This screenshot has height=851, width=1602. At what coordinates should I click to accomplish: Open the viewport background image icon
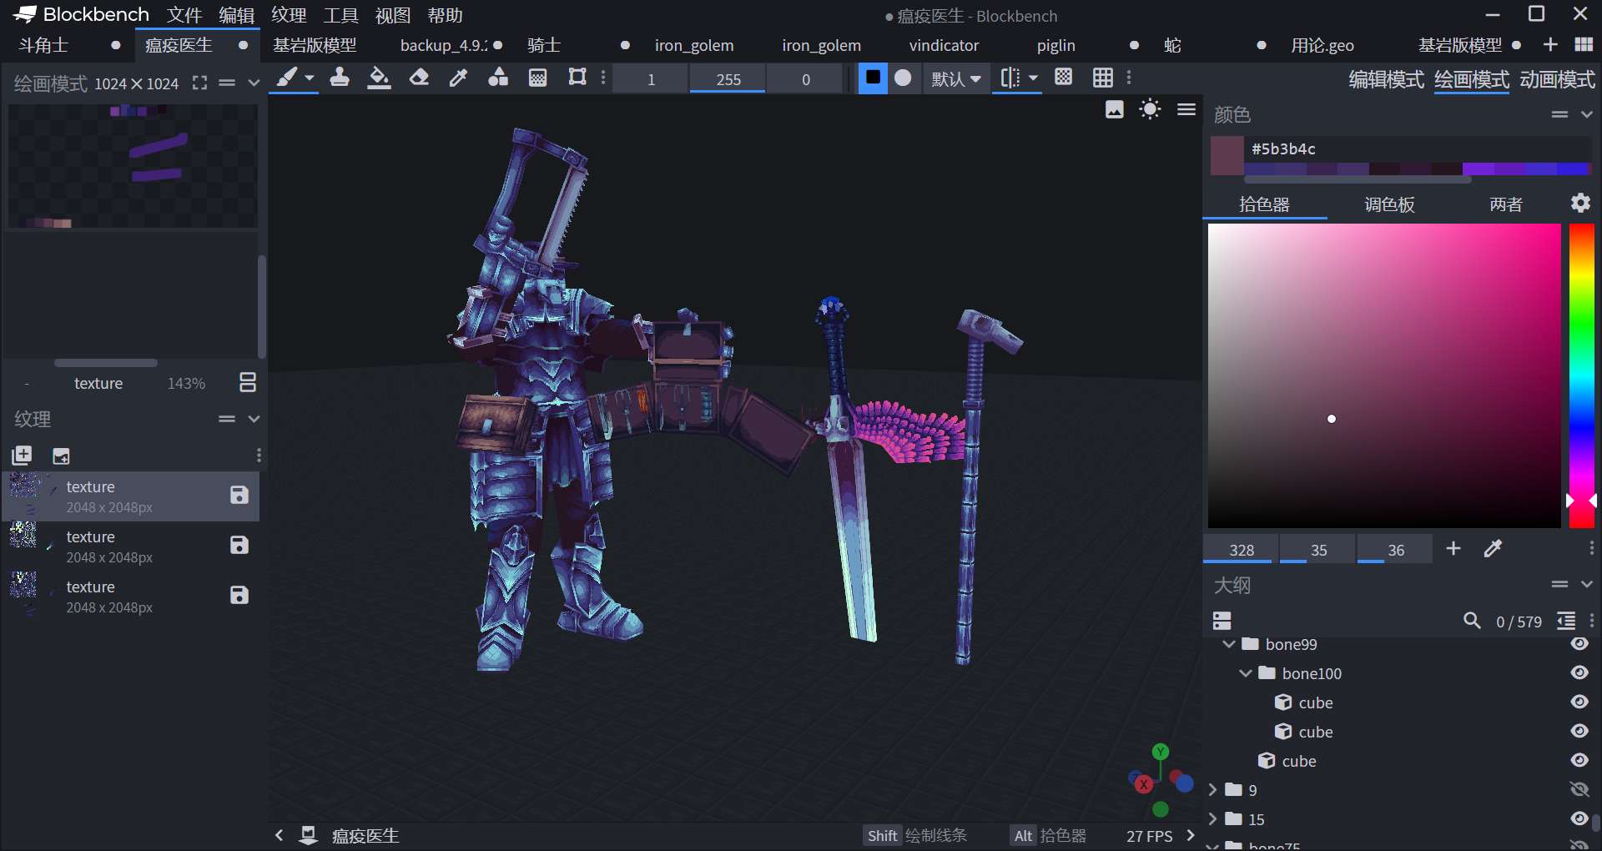[x=1114, y=109]
